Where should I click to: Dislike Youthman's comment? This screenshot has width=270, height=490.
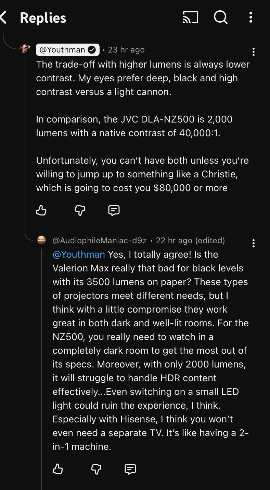(79, 210)
